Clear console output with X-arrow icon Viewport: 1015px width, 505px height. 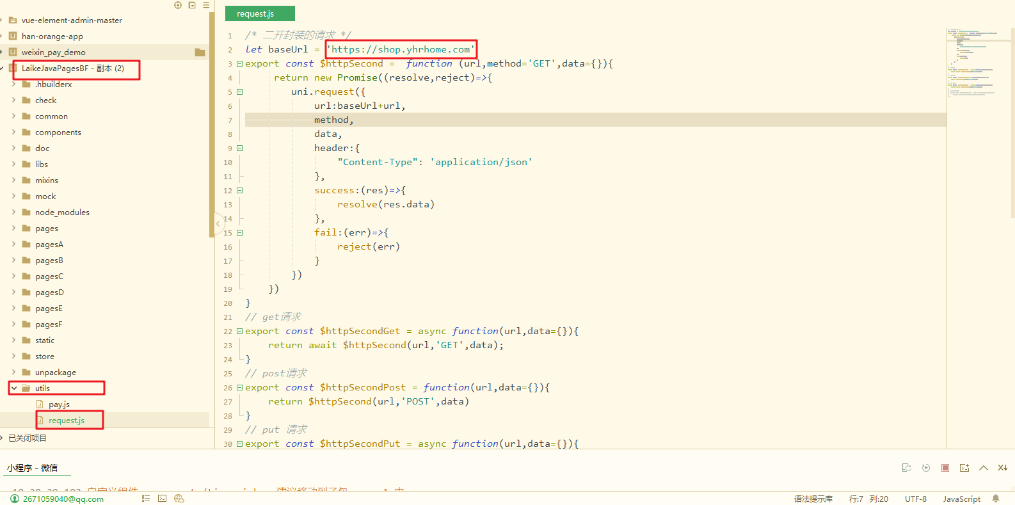tap(1003, 468)
